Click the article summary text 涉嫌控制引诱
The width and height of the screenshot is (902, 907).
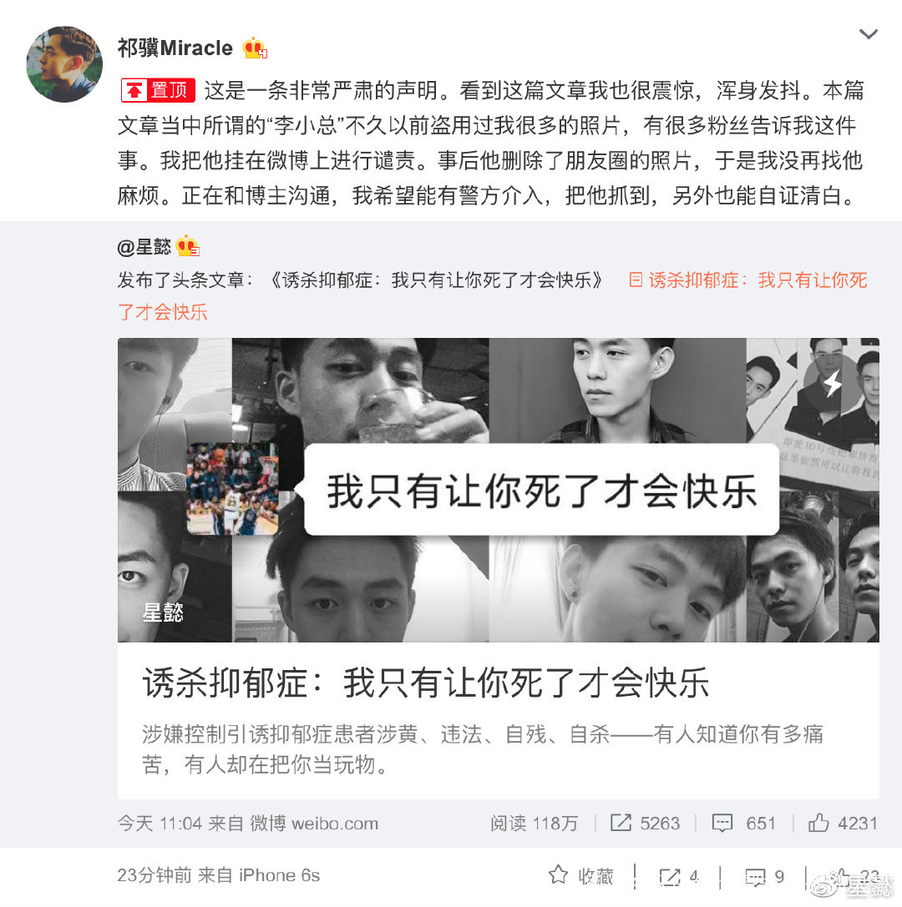(482, 749)
